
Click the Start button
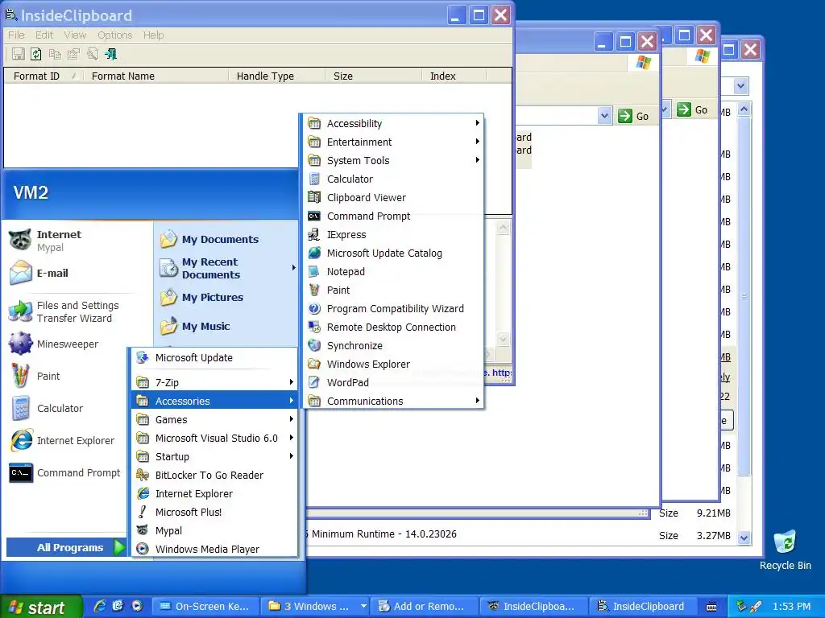[40, 607]
